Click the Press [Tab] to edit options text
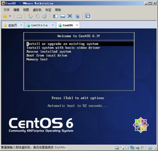The height and width of the screenshot is (151, 158). [78, 98]
